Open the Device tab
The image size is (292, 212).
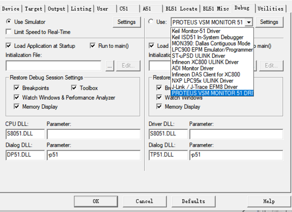[x=11, y=9]
